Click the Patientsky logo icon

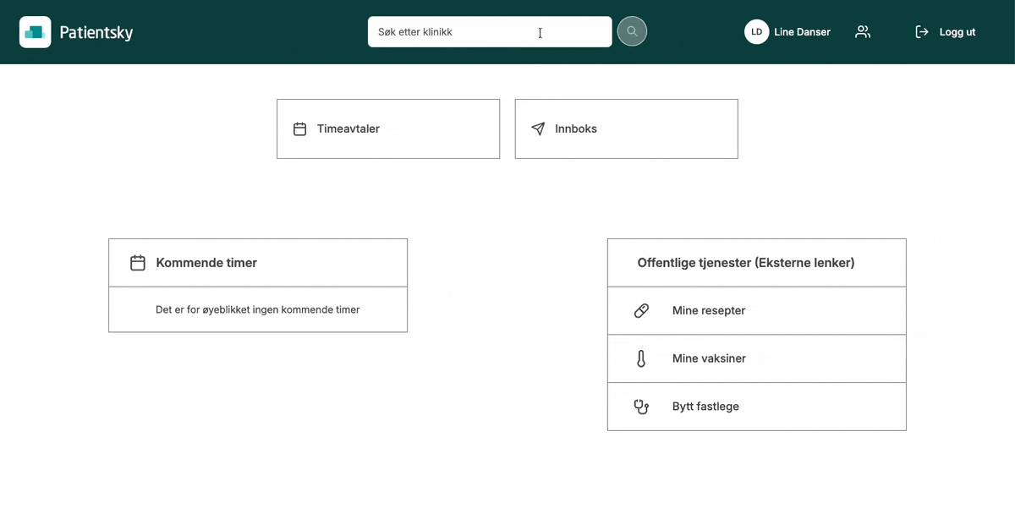coord(35,32)
